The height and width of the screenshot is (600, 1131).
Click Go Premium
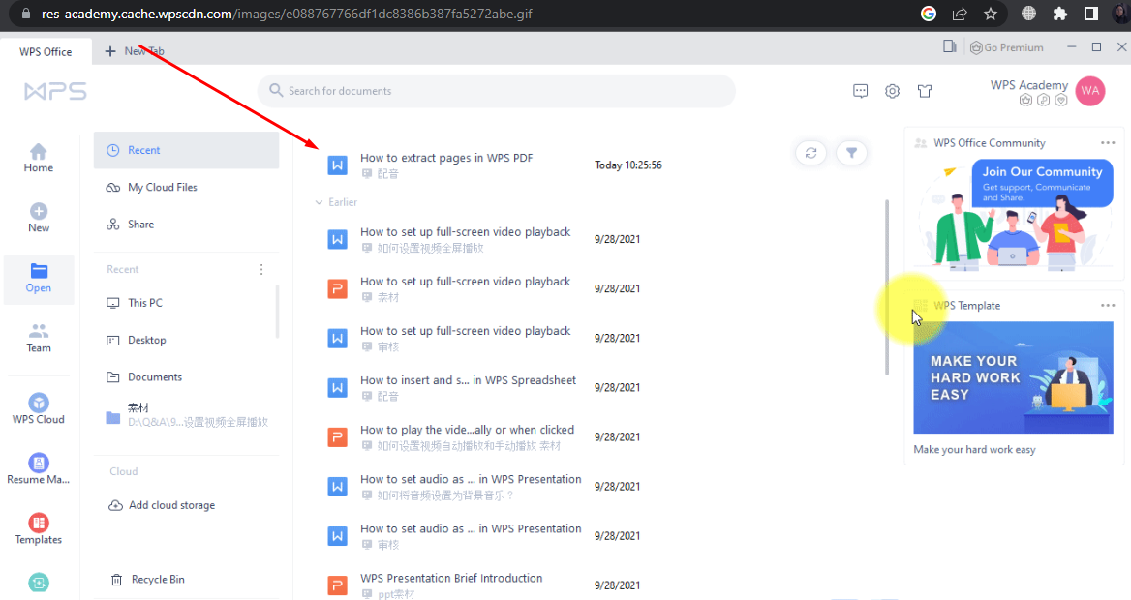click(x=1005, y=46)
